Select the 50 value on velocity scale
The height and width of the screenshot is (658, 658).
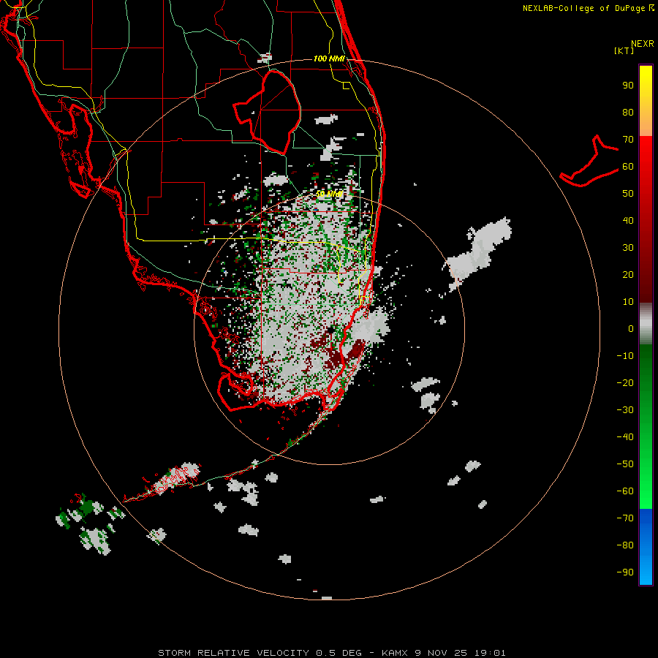[628, 194]
